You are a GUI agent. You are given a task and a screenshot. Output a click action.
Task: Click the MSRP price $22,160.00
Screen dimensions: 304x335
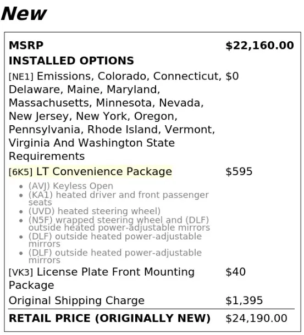point(259,46)
